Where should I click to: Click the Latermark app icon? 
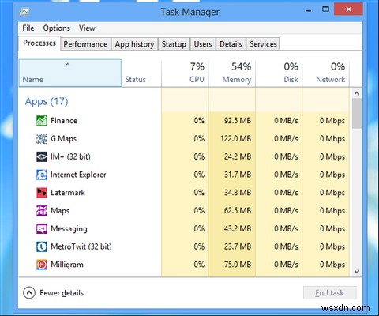pos(42,193)
